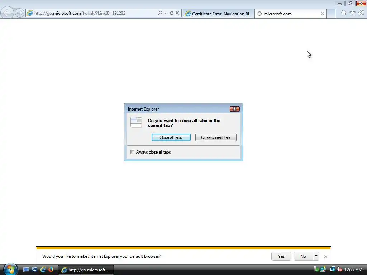The image size is (367, 275).
Task: Click the search magnifier in address bar
Action: [x=160, y=13]
